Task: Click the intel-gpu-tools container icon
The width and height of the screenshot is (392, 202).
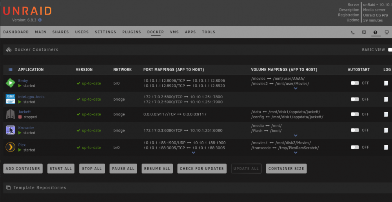Action: point(11,99)
